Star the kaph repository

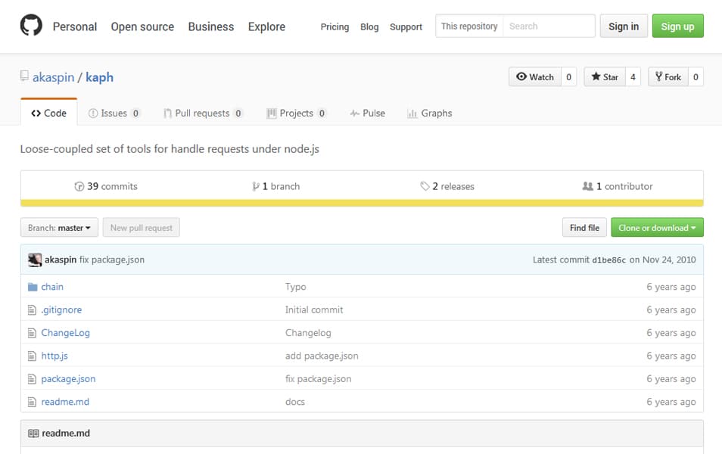(604, 76)
